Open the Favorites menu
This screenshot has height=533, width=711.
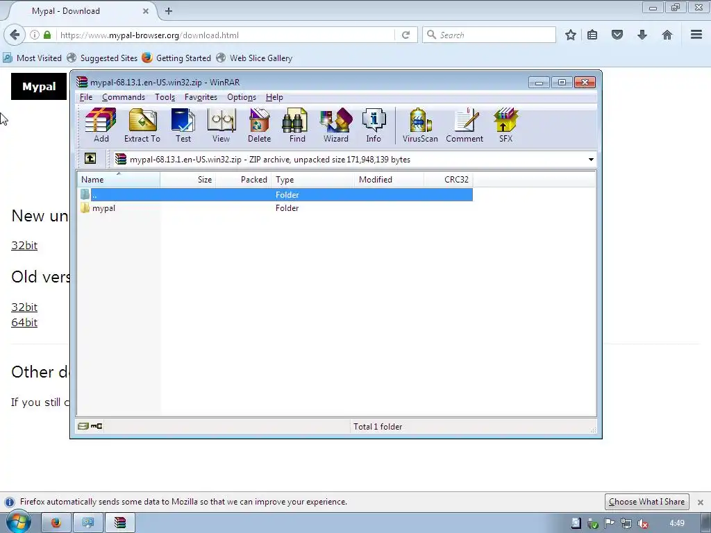pyautogui.click(x=201, y=97)
